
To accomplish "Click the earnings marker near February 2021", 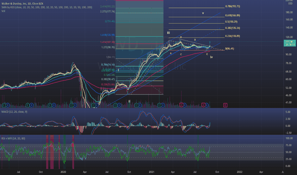I will 159,105.
